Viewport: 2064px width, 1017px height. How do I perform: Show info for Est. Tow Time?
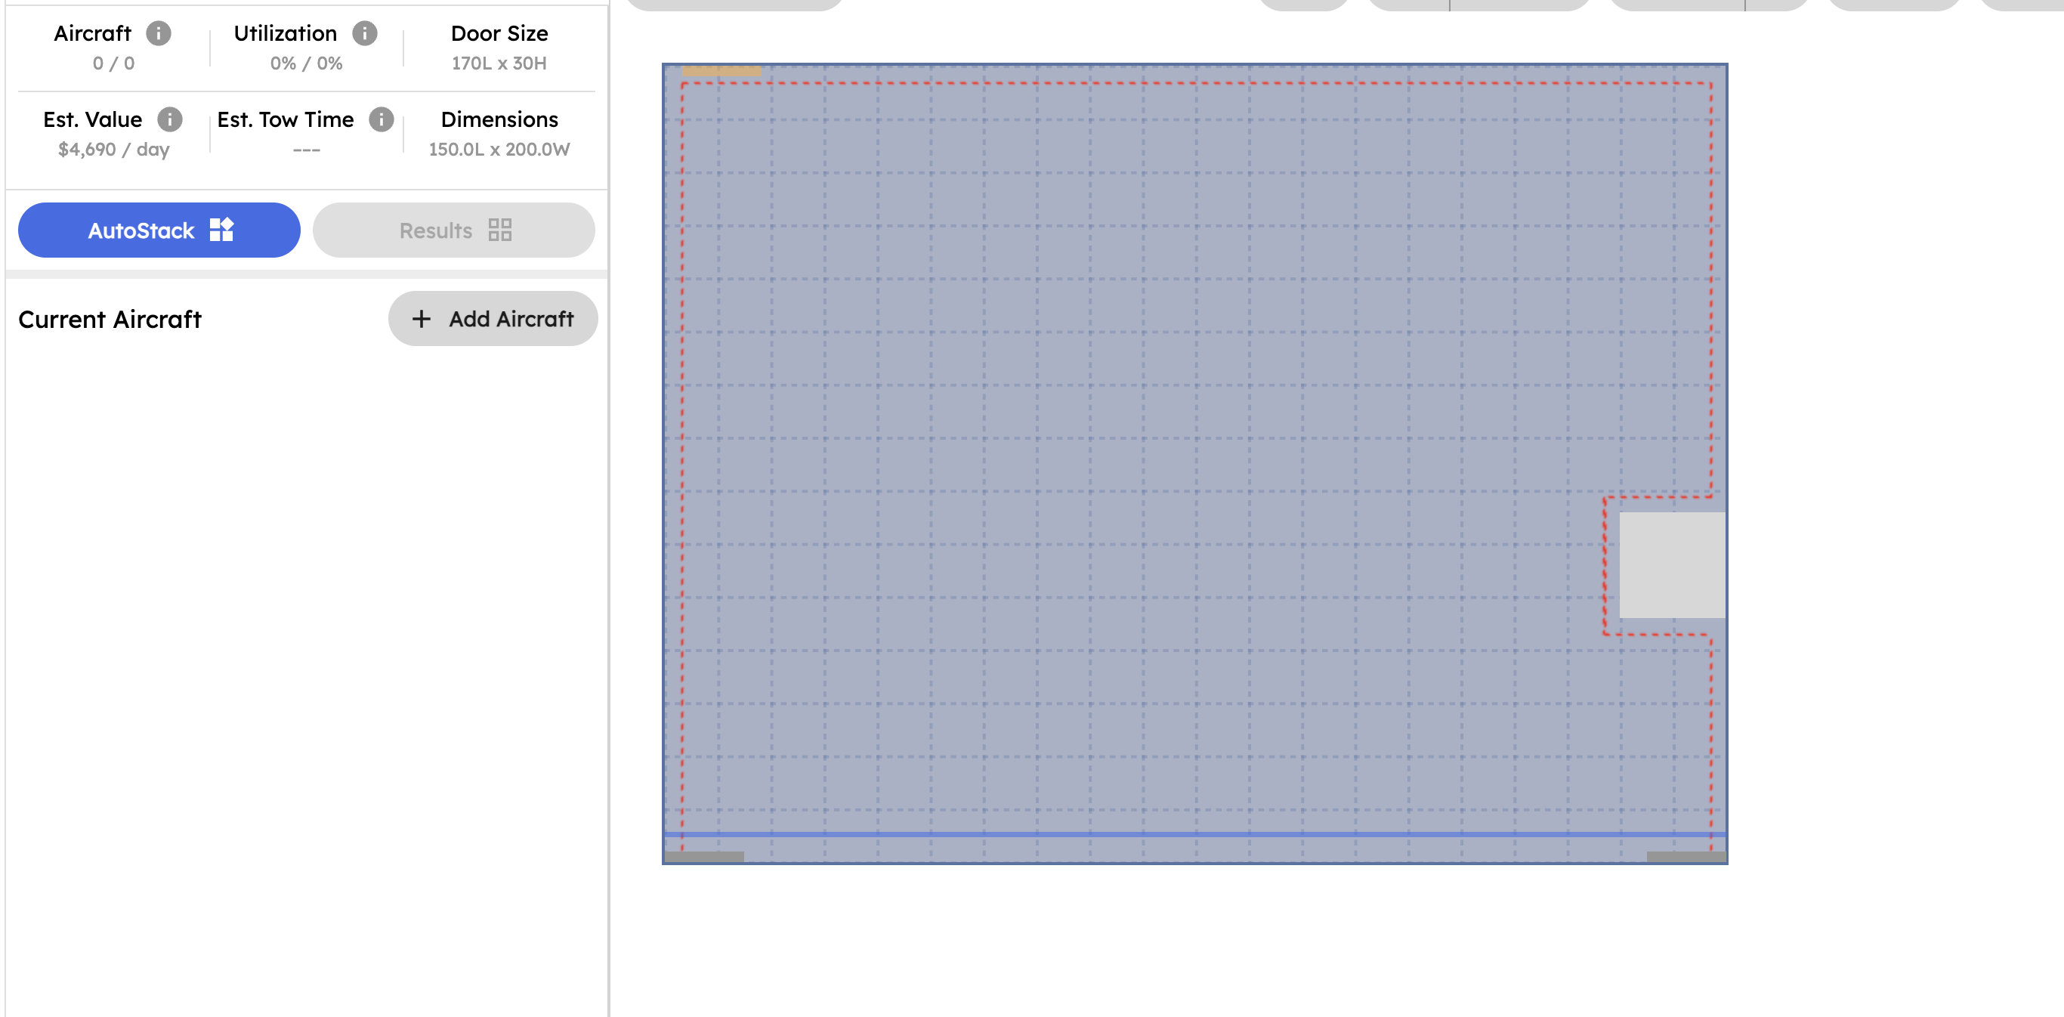[x=382, y=119]
